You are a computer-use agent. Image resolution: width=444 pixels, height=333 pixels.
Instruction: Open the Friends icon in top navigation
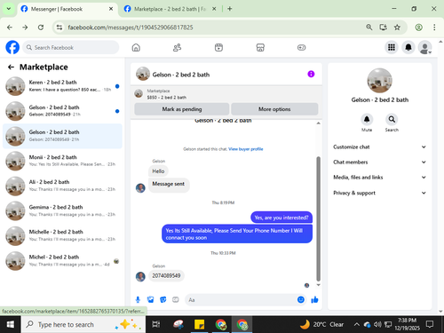(177, 47)
